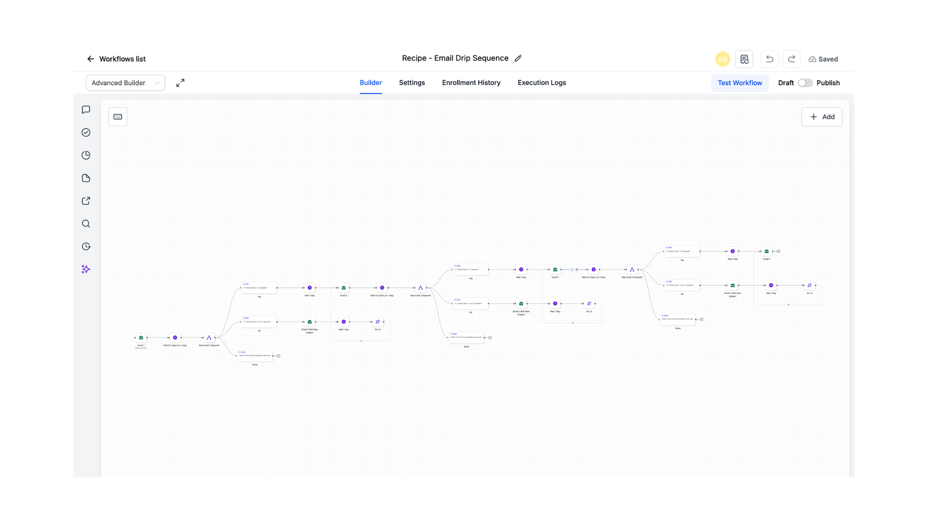928x522 pixels.
Task: Click the checkmark circle sidebar icon
Action: coord(86,132)
